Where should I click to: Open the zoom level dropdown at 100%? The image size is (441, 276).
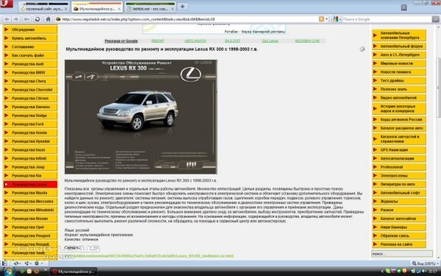click(424, 263)
